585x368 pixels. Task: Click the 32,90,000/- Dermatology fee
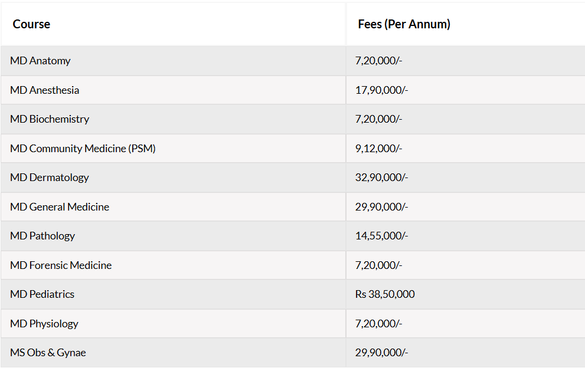pos(382,178)
